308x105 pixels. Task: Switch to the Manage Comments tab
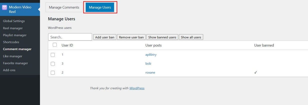(x=64, y=7)
